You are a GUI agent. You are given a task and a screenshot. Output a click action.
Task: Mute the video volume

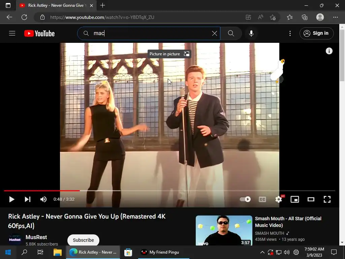click(43, 199)
